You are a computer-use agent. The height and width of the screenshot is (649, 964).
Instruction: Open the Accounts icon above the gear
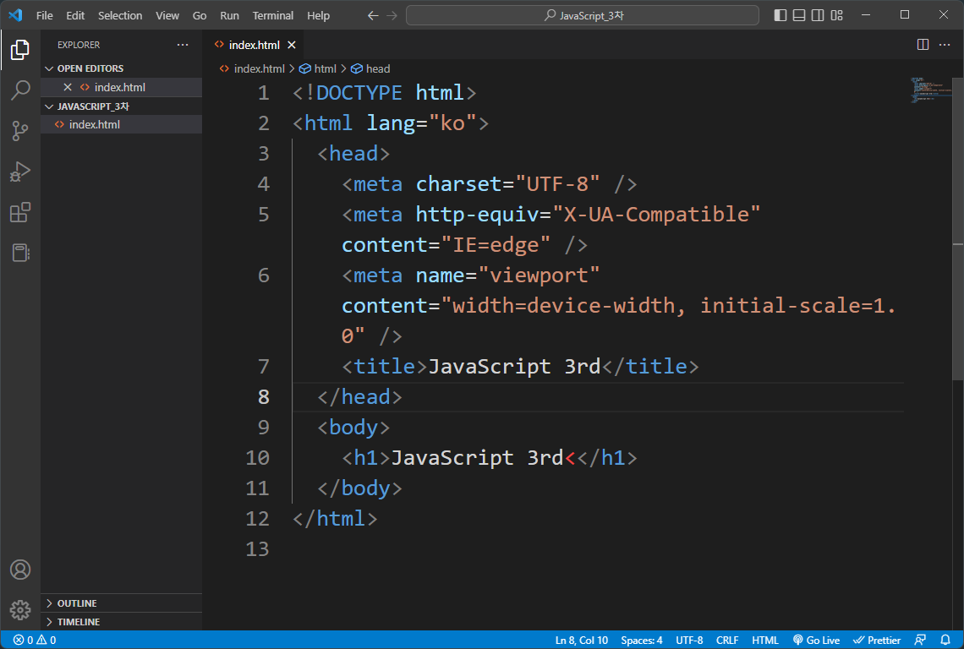tap(20, 570)
